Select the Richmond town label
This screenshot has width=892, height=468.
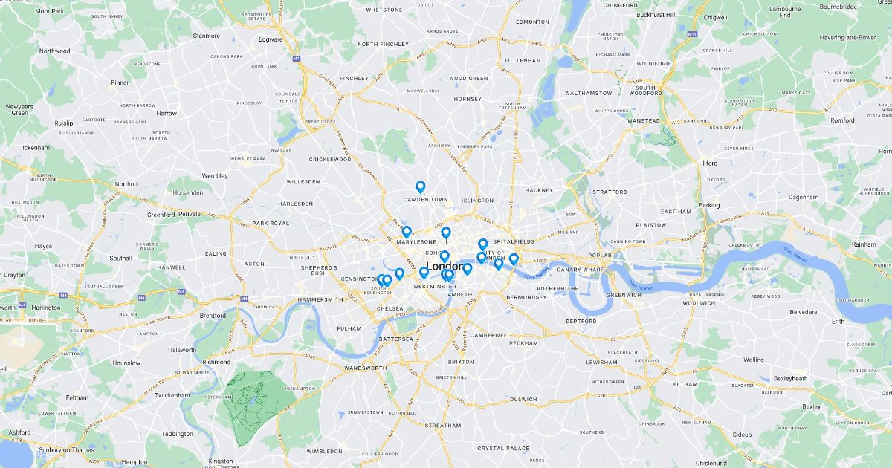pos(216,362)
